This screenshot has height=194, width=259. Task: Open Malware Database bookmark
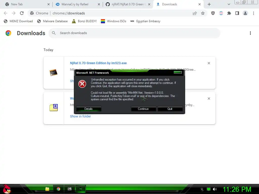click(x=53, y=21)
